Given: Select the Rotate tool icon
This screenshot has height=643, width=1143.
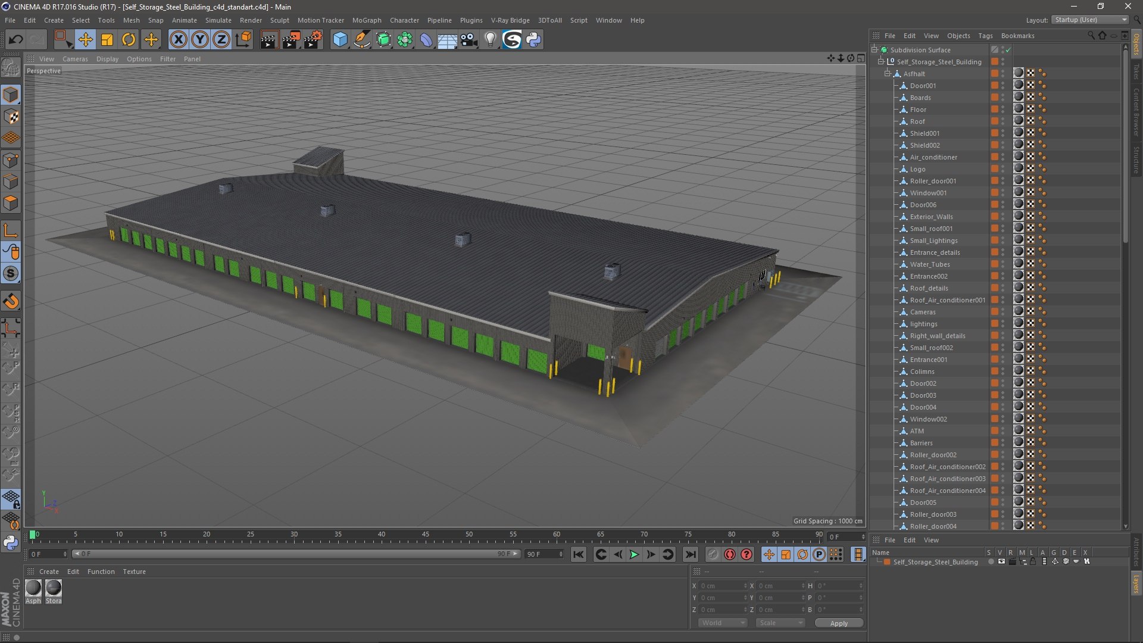Looking at the screenshot, I should point(129,40).
